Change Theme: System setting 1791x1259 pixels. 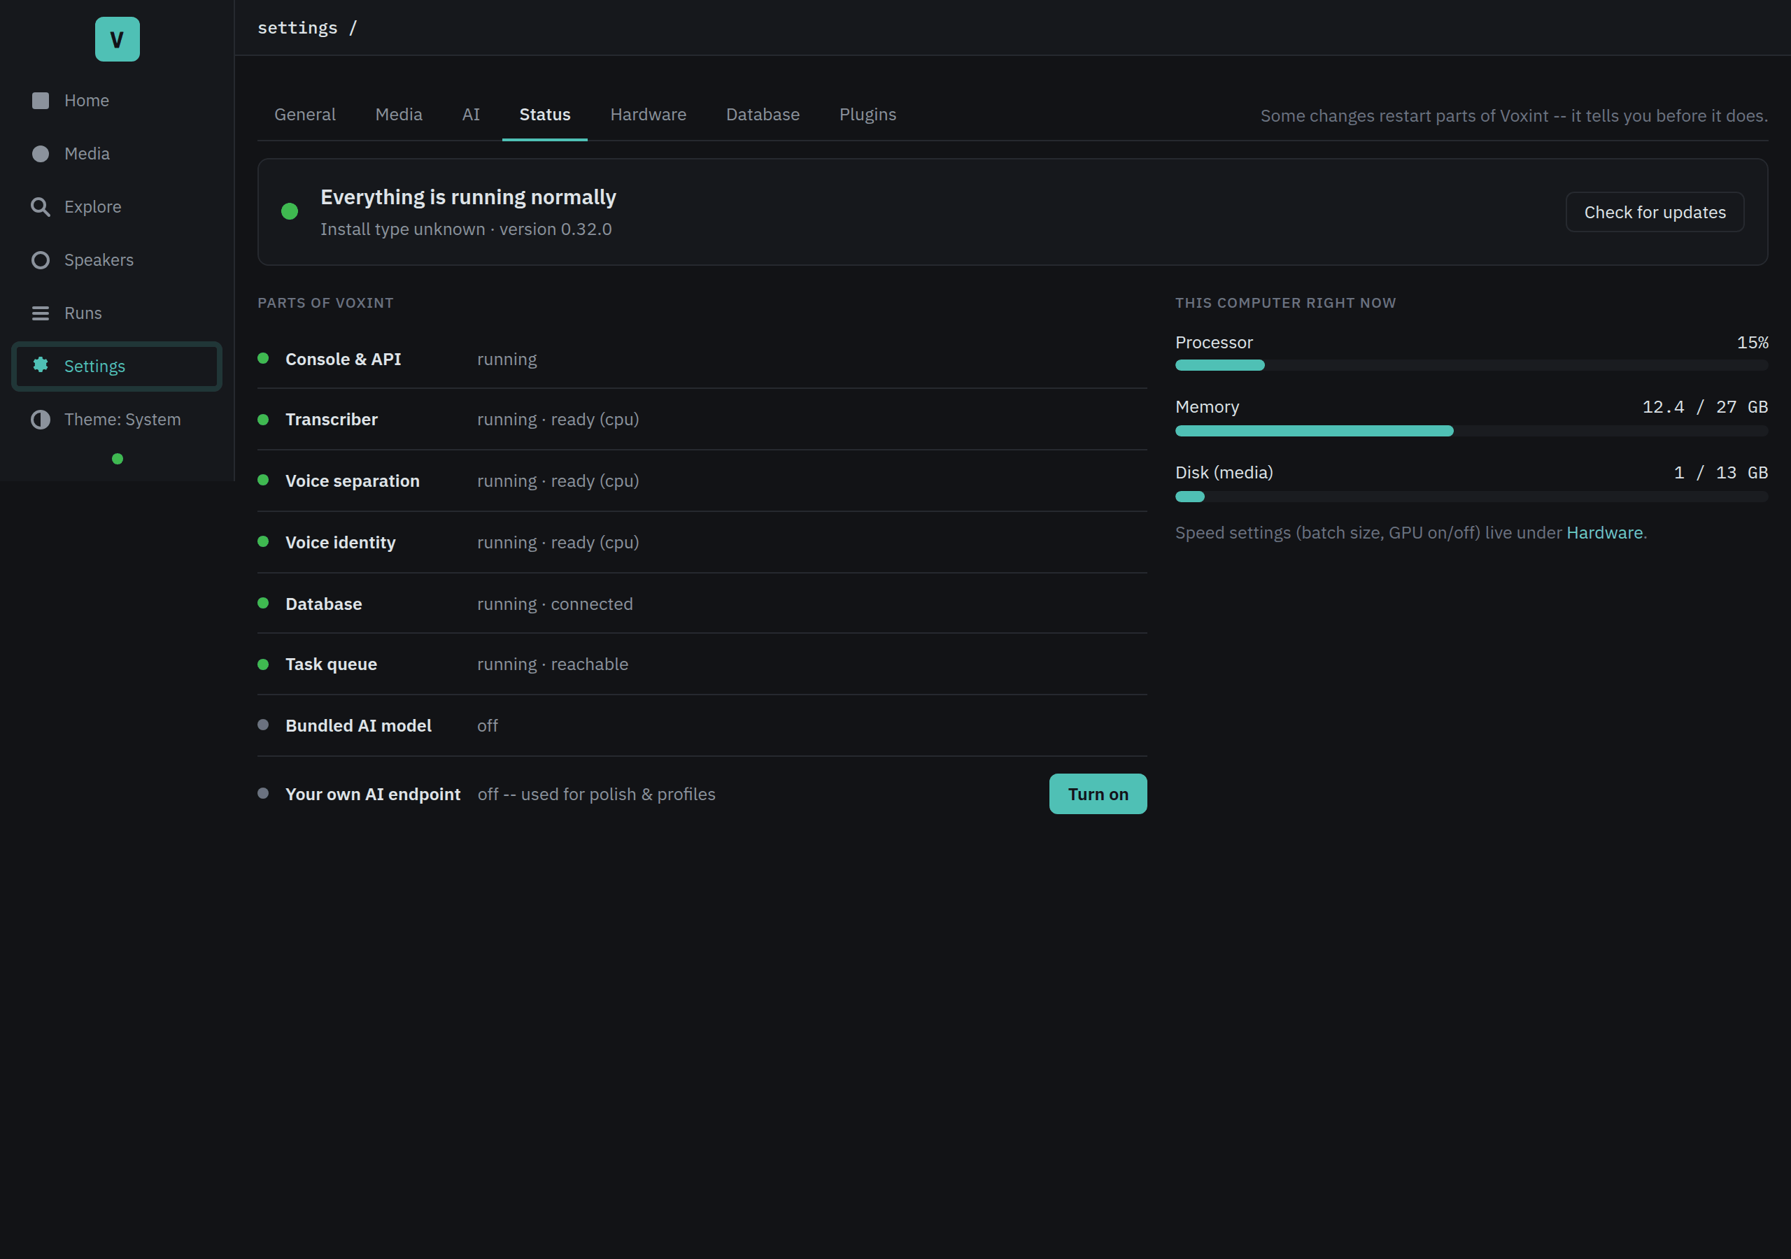pos(117,420)
